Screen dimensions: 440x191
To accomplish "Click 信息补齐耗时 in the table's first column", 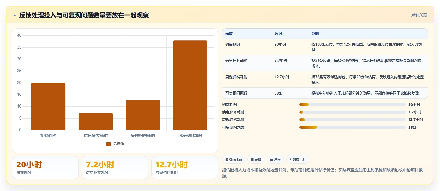I will pyautogui.click(x=236, y=61).
